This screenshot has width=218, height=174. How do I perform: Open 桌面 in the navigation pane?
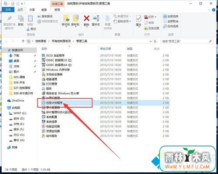pyautogui.click(x=16, y=61)
